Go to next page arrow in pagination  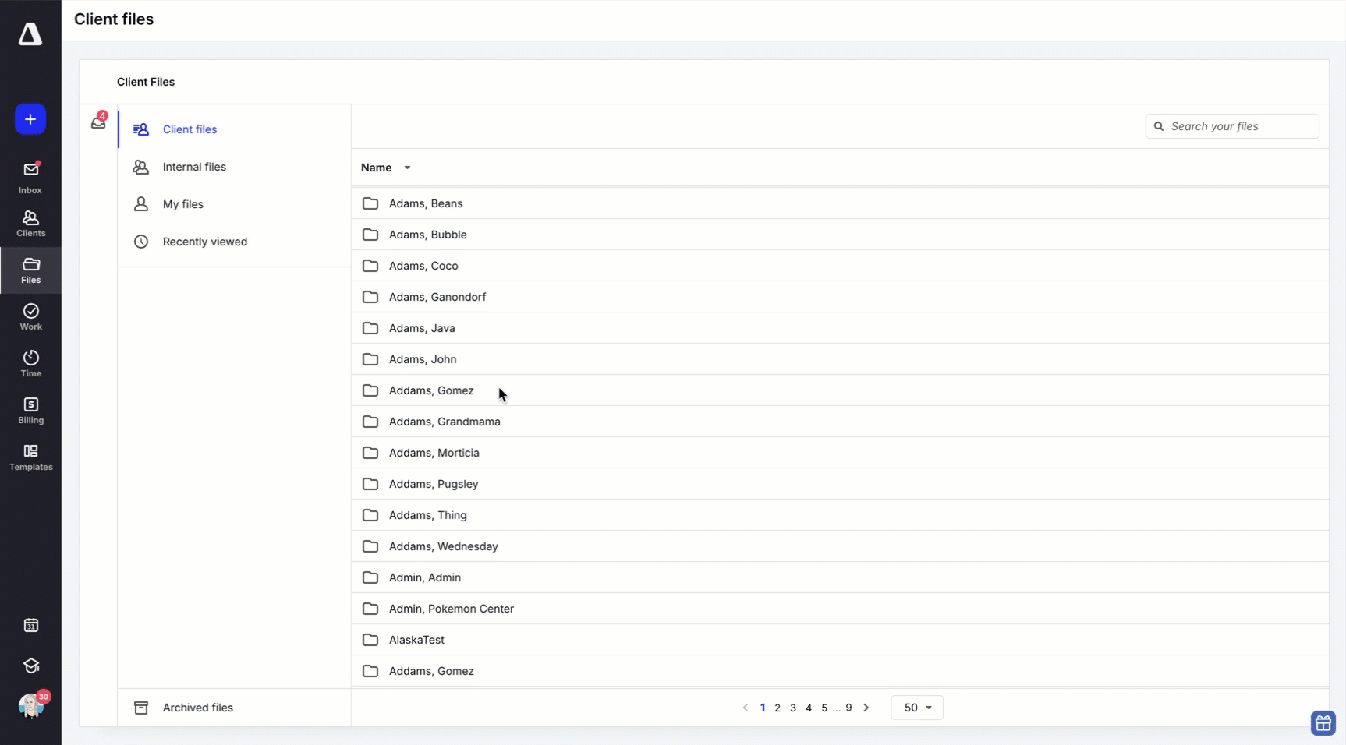pyautogui.click(x=866, y=708)
